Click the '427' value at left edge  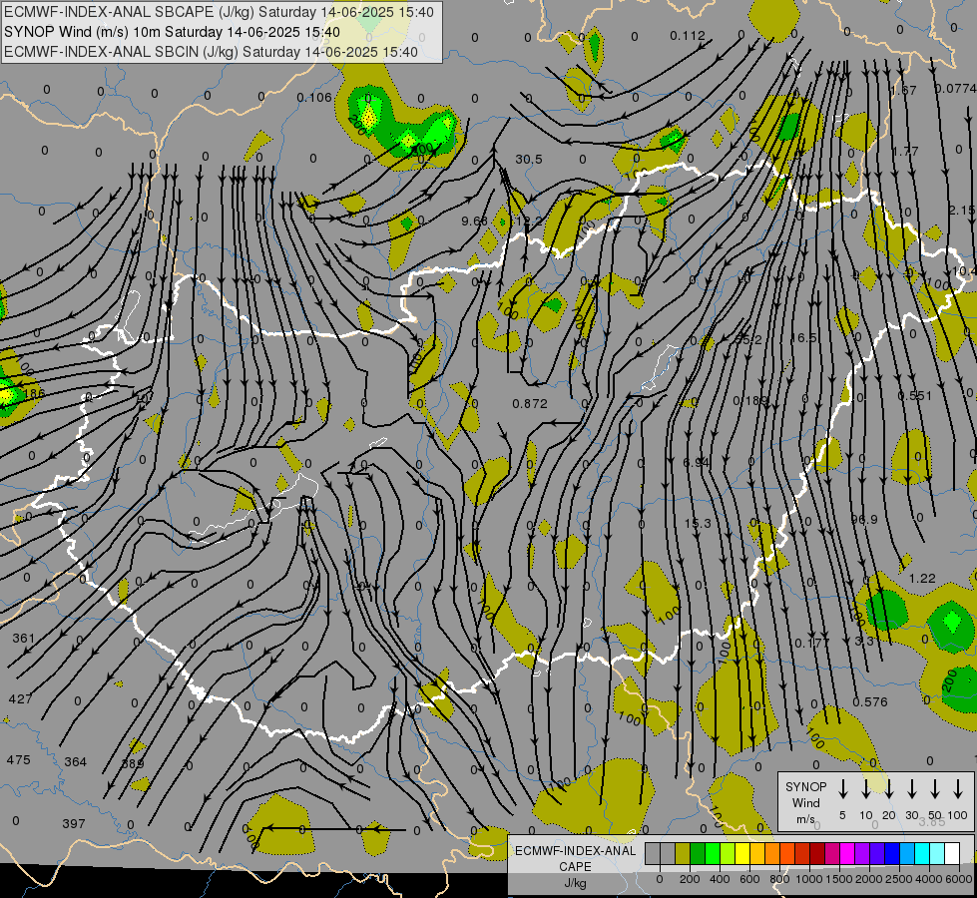click(x=20, y=699)
